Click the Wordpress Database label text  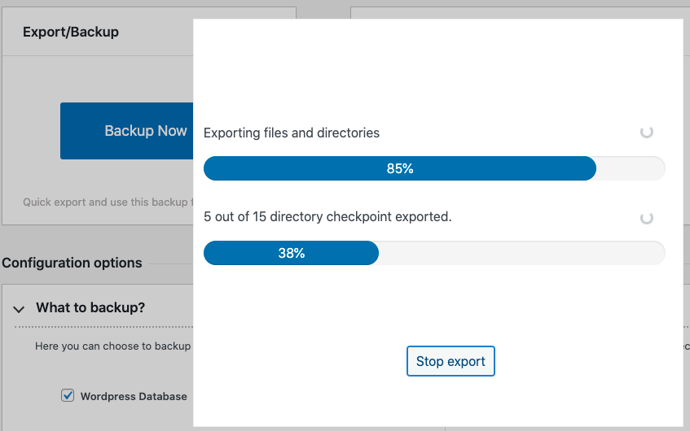(x=134, y=396)
